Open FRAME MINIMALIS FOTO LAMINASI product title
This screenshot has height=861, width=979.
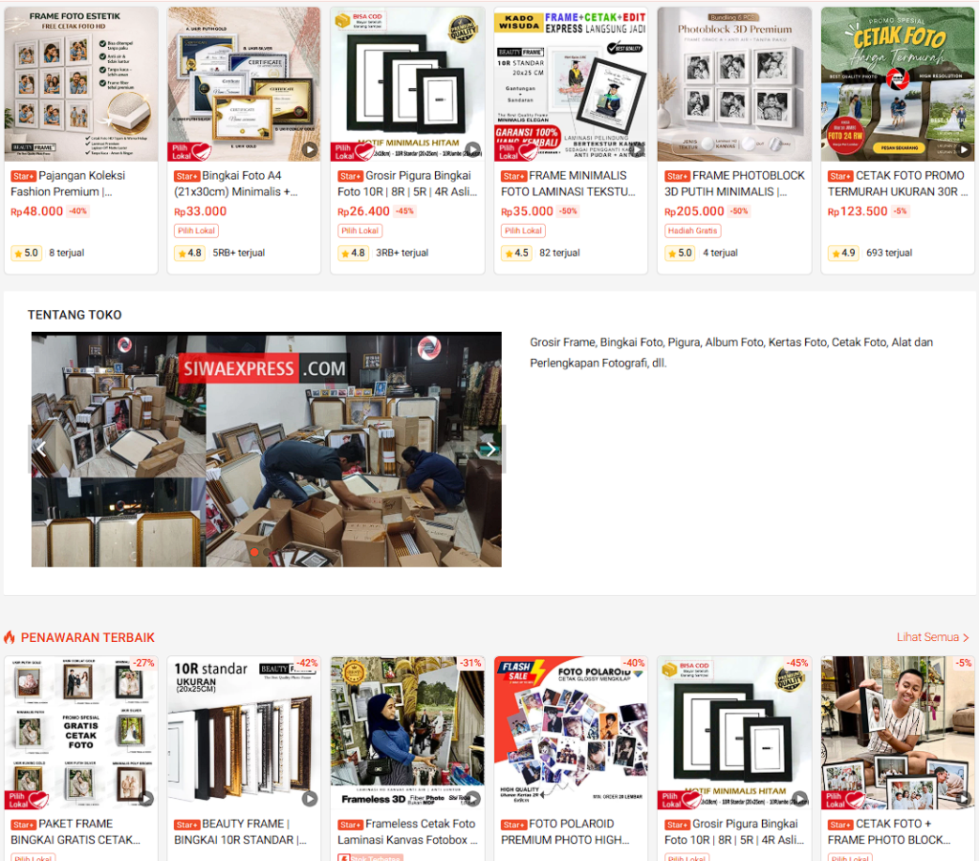571,184
